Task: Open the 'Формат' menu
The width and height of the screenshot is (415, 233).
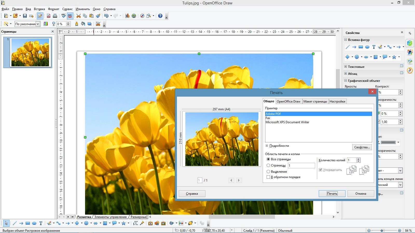Action: 53,9
